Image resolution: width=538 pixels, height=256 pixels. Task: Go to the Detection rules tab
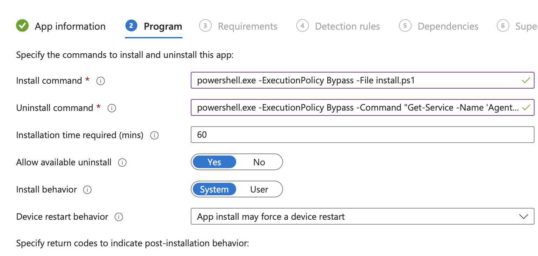347,27
